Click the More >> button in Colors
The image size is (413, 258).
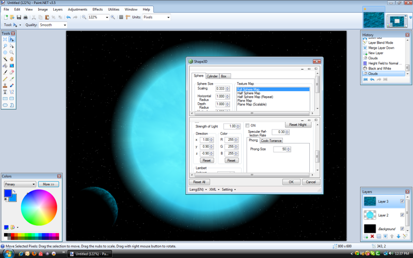click(49, 184)
